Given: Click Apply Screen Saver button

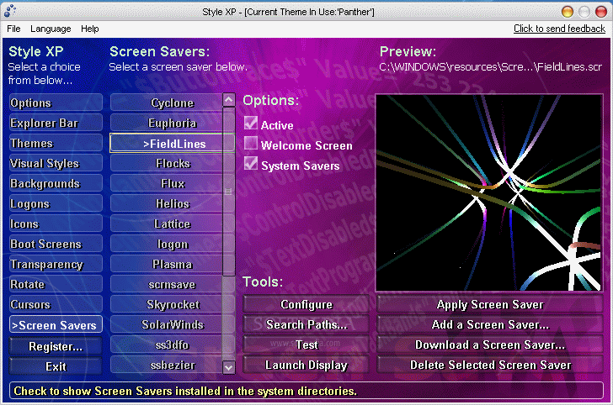Looking at the screenshot, I should 490,304.
